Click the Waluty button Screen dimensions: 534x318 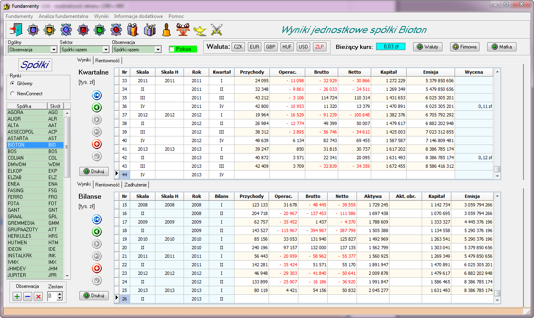tap(428, 47)
